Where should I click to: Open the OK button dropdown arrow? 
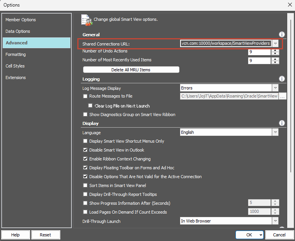click(261, 235)
